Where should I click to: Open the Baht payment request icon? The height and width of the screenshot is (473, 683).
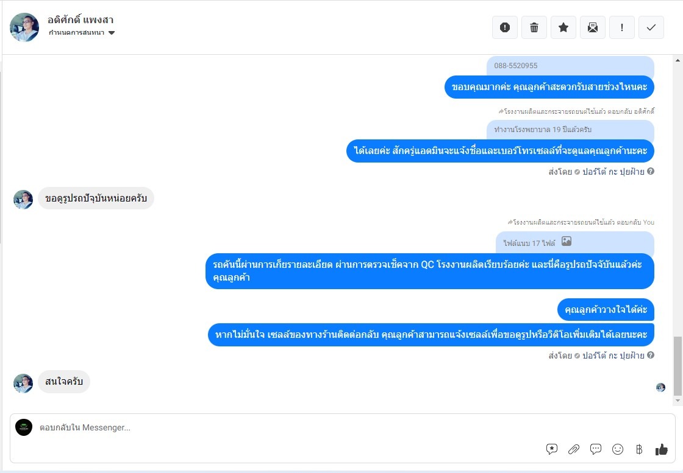[x=639, y=449]
